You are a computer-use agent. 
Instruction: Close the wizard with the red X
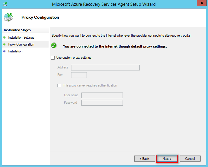pos(202,3)
